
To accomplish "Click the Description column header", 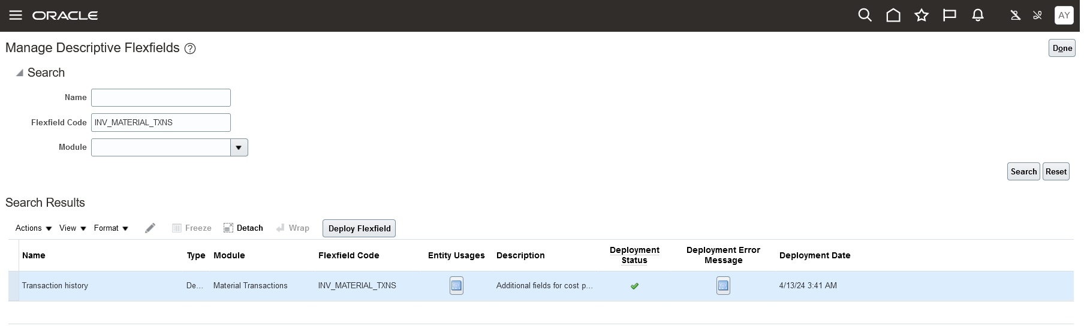I will pyautogui.click(x=520, y=255).
